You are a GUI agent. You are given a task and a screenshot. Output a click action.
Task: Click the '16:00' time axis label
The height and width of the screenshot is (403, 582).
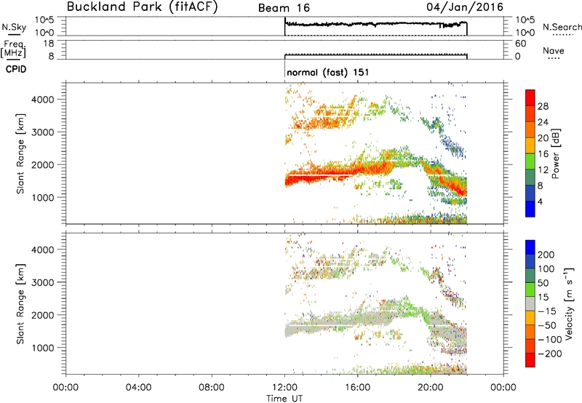[357, 388]
